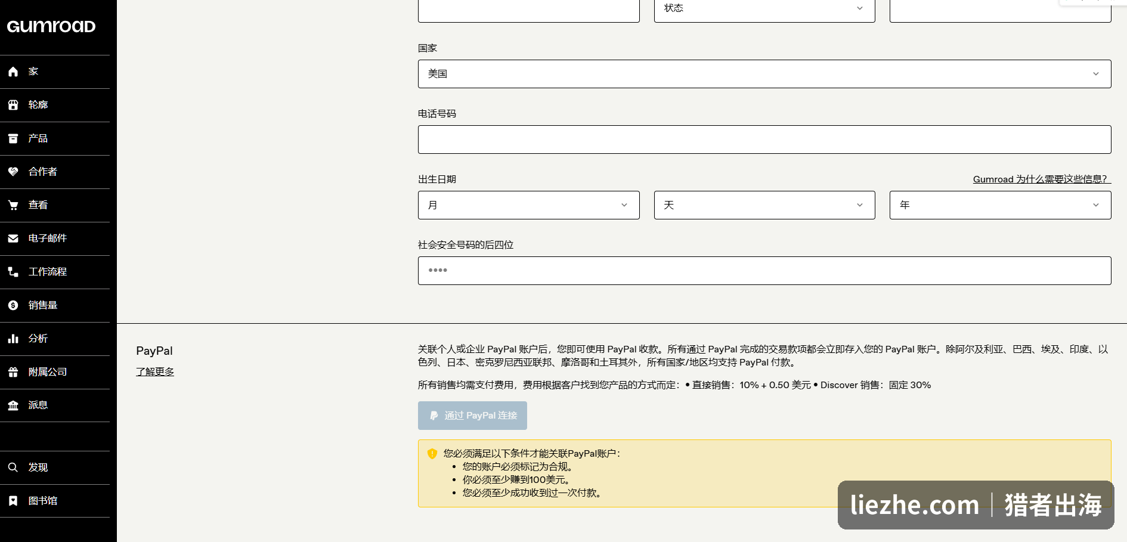Open the 家 sidebar menu item
The width and height of the screenshot is (1127, 542).
(55, 72)
